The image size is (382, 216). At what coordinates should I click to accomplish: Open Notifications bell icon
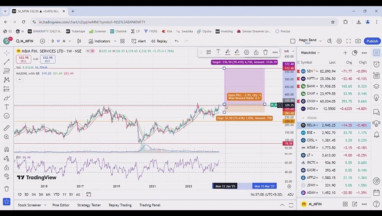point(376,135)
